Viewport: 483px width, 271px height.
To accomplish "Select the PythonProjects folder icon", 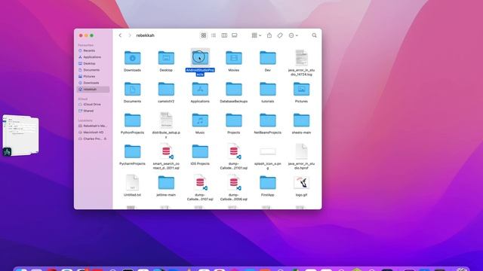I will click(133, 120).
